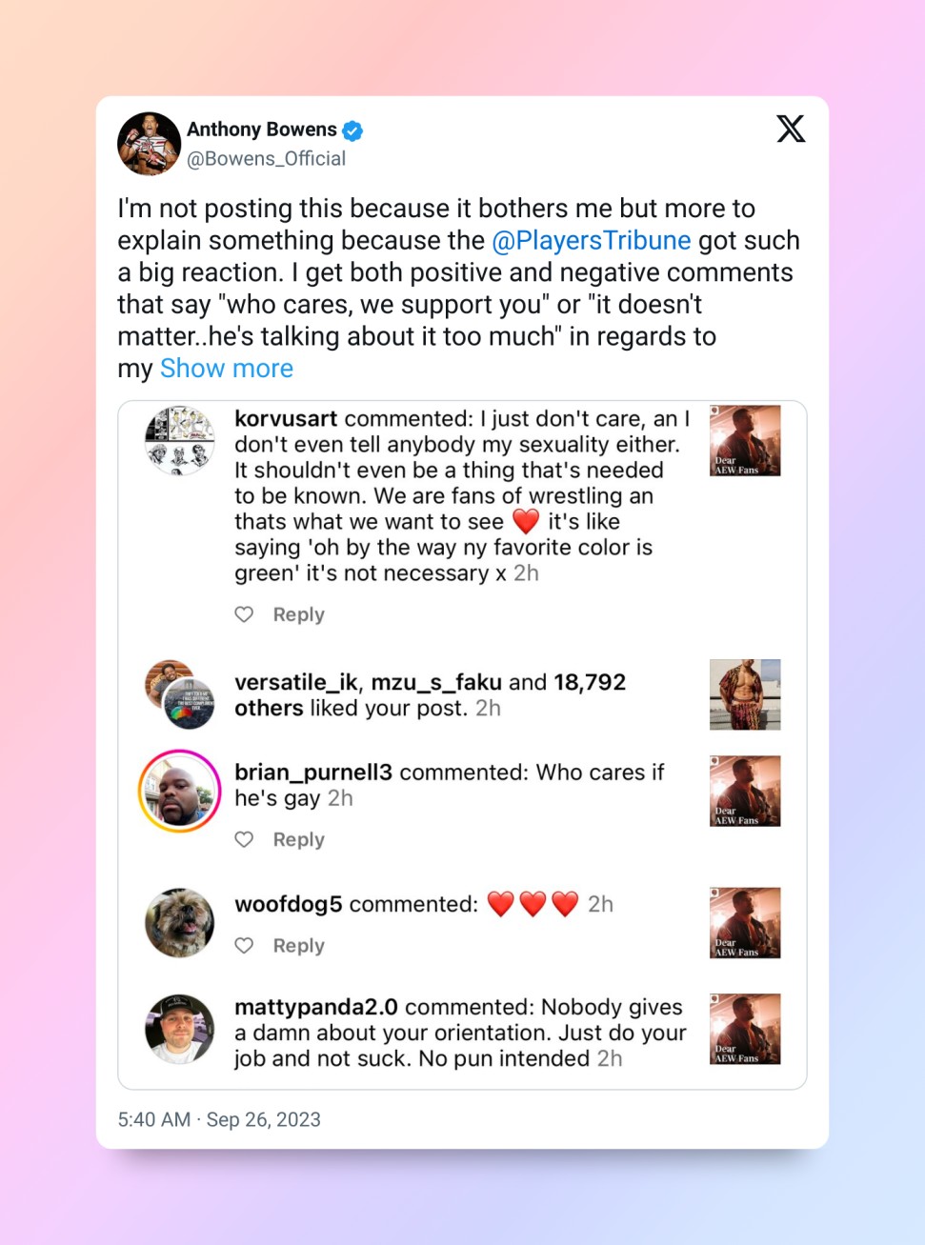Open Dear AEW Fans thumbnail beside korvusart
The width and height of the screenshot is (925, 1245).
745,440
